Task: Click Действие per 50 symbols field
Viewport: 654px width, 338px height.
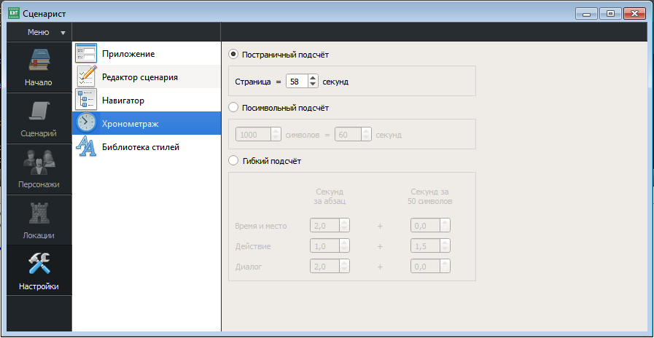Action: point(430,246)
